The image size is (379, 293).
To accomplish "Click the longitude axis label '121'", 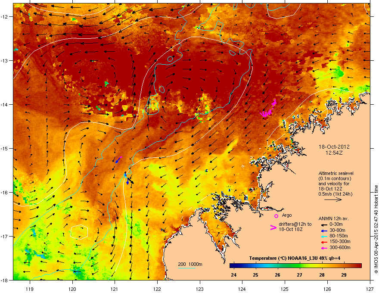I will pos(115,289).
